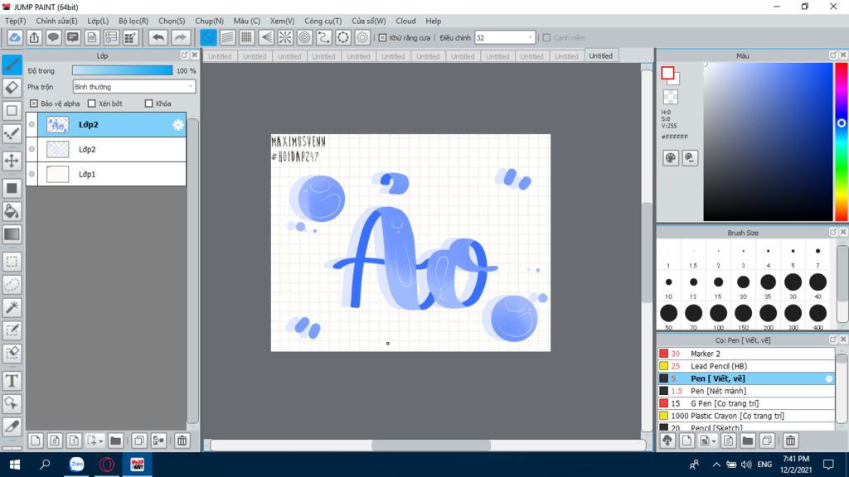Open the Cloud menu

click(x=405, y=21)
